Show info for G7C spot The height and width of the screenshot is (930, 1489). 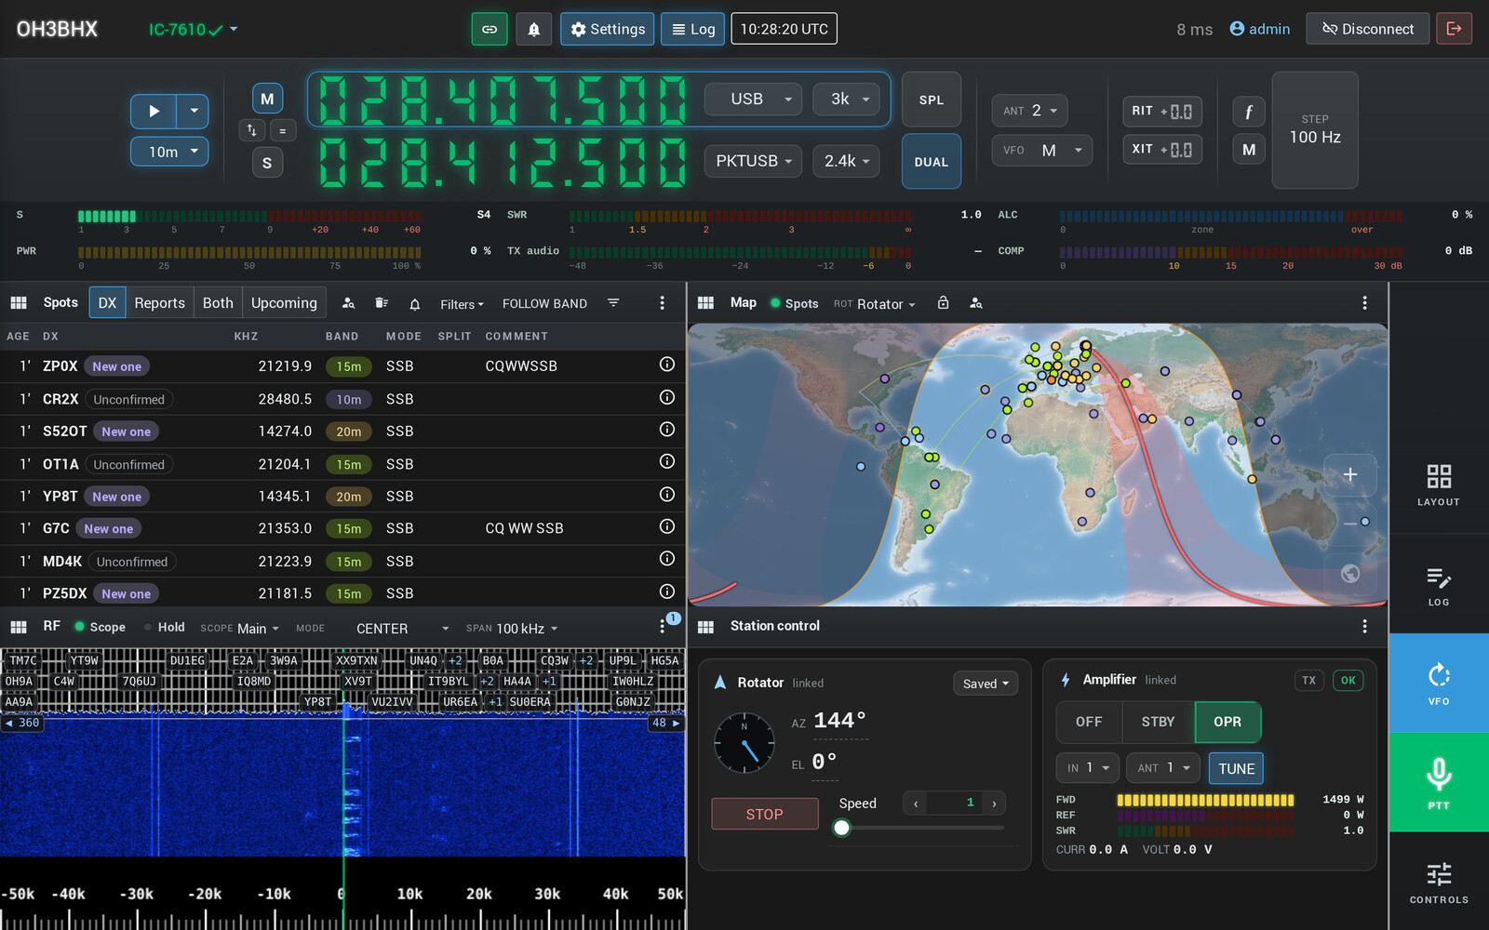tap(667, 526)
